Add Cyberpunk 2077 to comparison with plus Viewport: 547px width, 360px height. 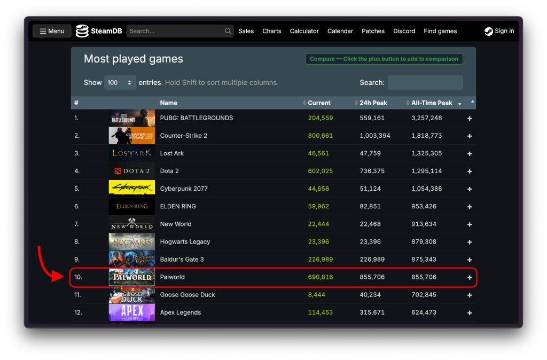tap(470, 189)
